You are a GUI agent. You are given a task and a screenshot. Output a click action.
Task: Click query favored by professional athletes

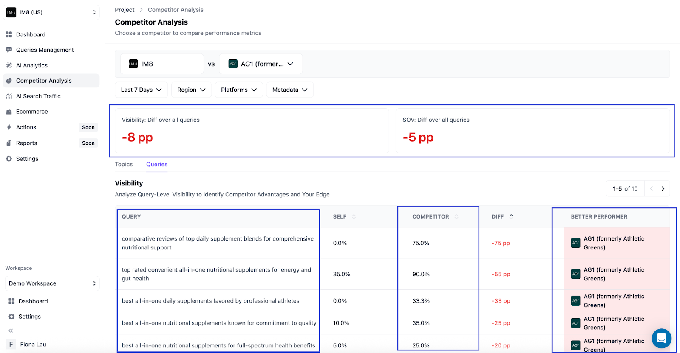(210, 301)
